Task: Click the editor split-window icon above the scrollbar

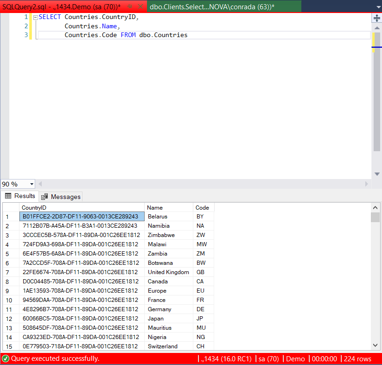Action: pyautogui.click(x=376, y=18)
